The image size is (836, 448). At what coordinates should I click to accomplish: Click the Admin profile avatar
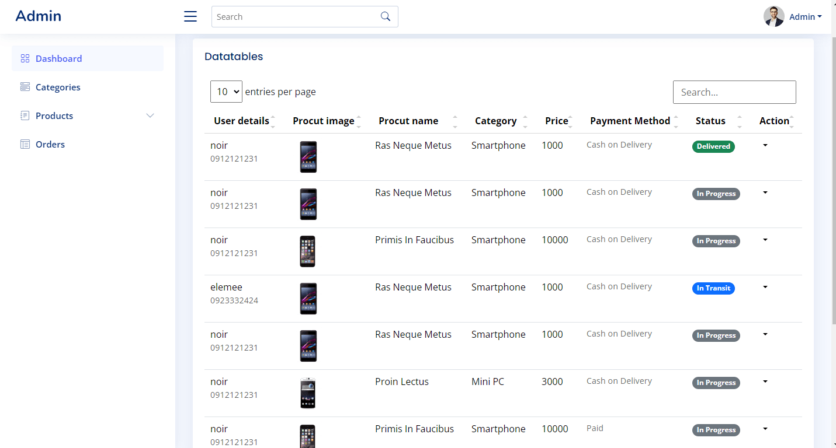click(x=774, y=16)
